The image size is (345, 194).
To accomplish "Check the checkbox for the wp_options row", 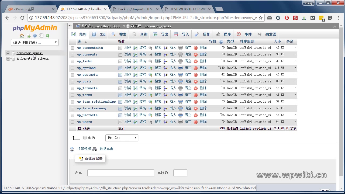I will 72,68.
